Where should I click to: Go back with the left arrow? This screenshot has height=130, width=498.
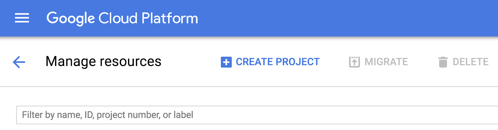19,62
